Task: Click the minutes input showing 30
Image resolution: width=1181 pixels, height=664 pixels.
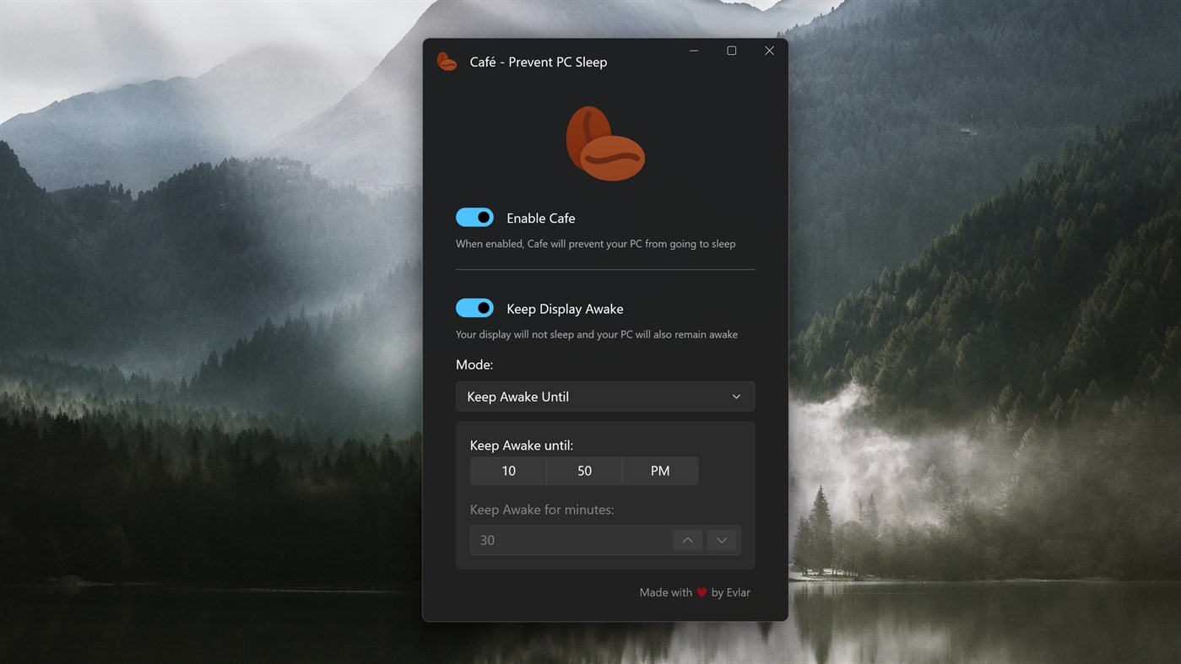Action: click(x=566, y=539)
